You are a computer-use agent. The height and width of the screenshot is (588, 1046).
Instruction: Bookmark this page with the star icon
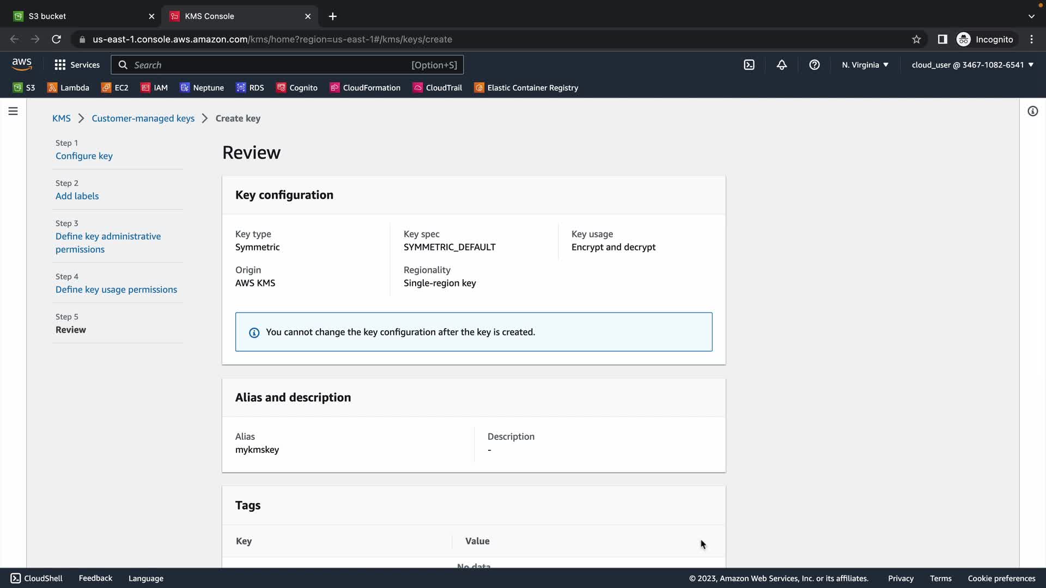pos(916,39)
